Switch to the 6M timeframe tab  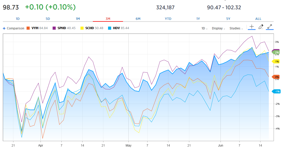138,19
